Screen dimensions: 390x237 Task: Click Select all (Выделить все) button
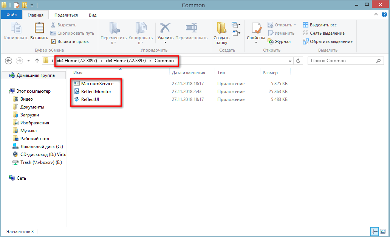point(319,25)
